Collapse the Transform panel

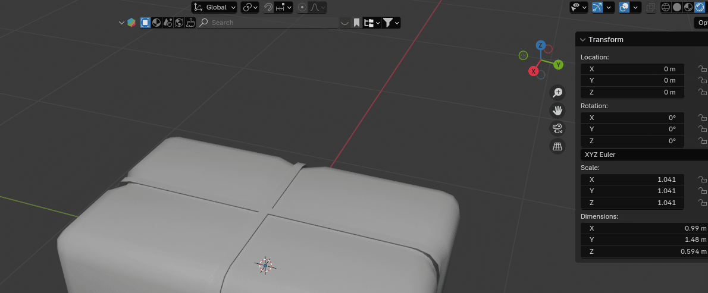583,40
